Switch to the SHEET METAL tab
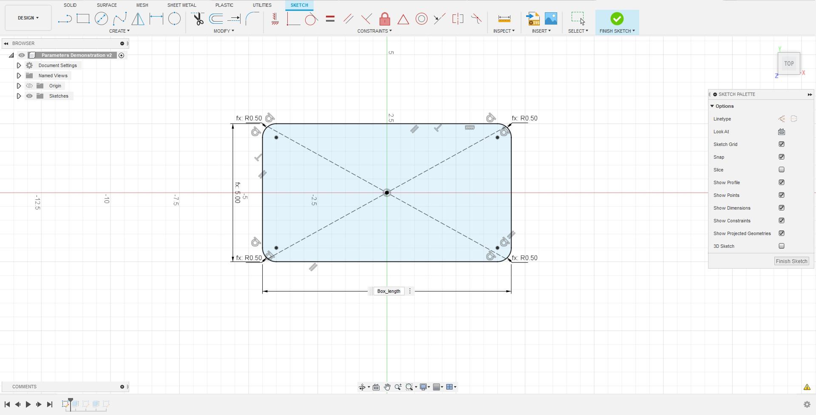Image resolution: width=816 pixels, height=415 pixels. tap(181, 5)
